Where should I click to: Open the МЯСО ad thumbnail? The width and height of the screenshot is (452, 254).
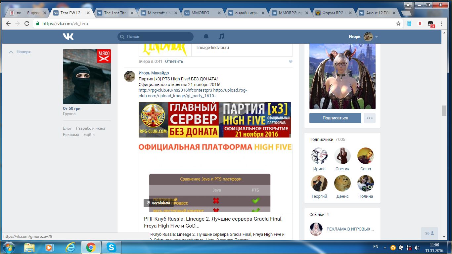87,77
